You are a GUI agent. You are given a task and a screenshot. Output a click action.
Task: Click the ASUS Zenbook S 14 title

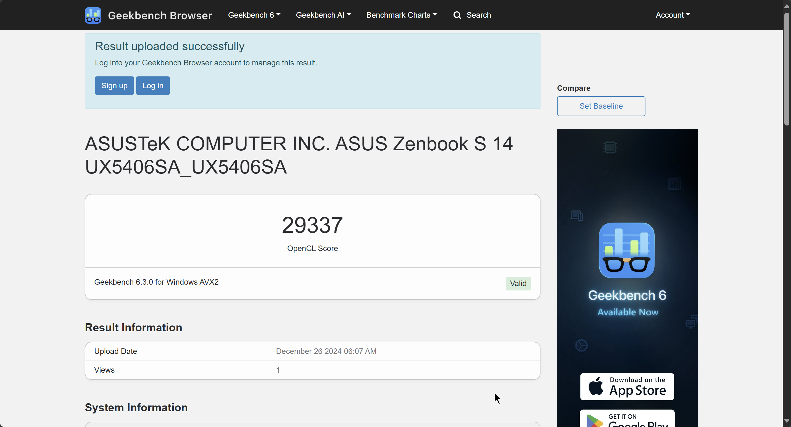[x=299, y=155]
